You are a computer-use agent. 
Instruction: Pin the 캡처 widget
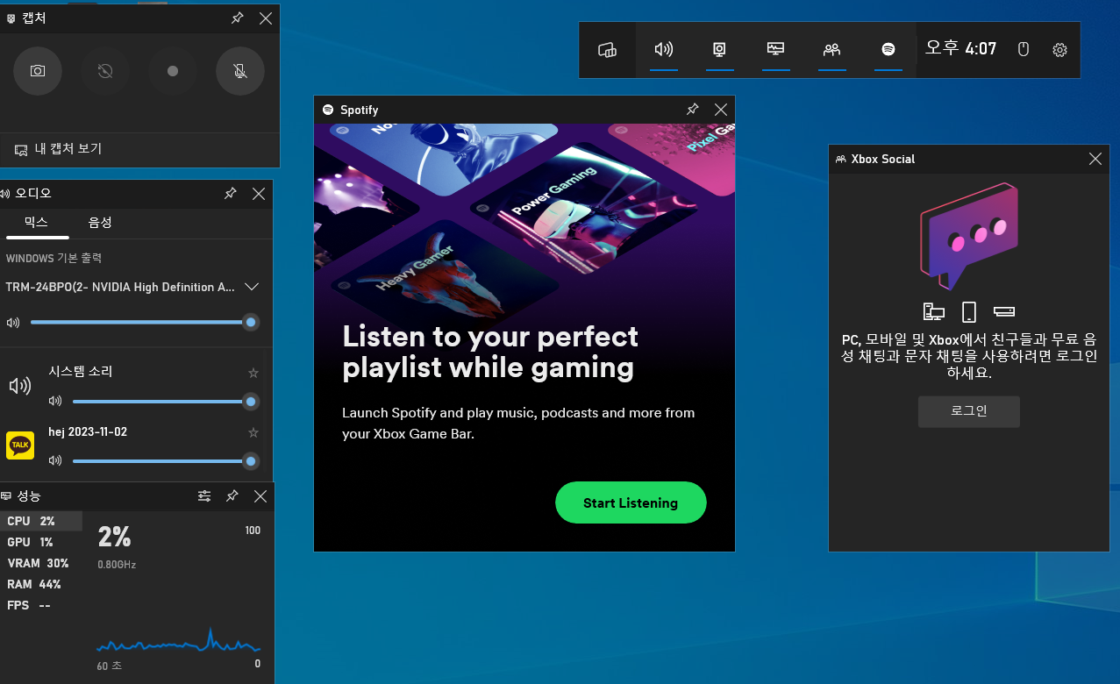coord(237,18)
